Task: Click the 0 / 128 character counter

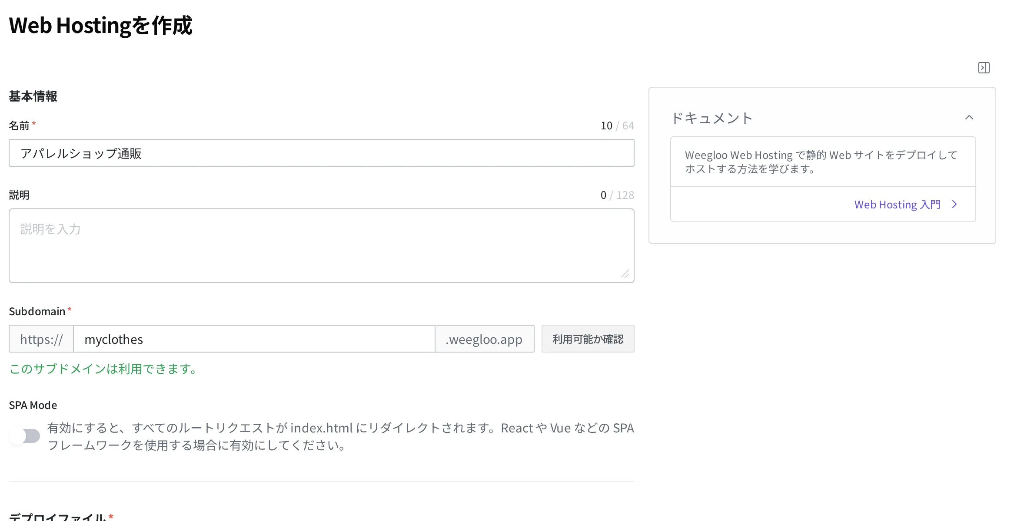Action: pos(617,195)
